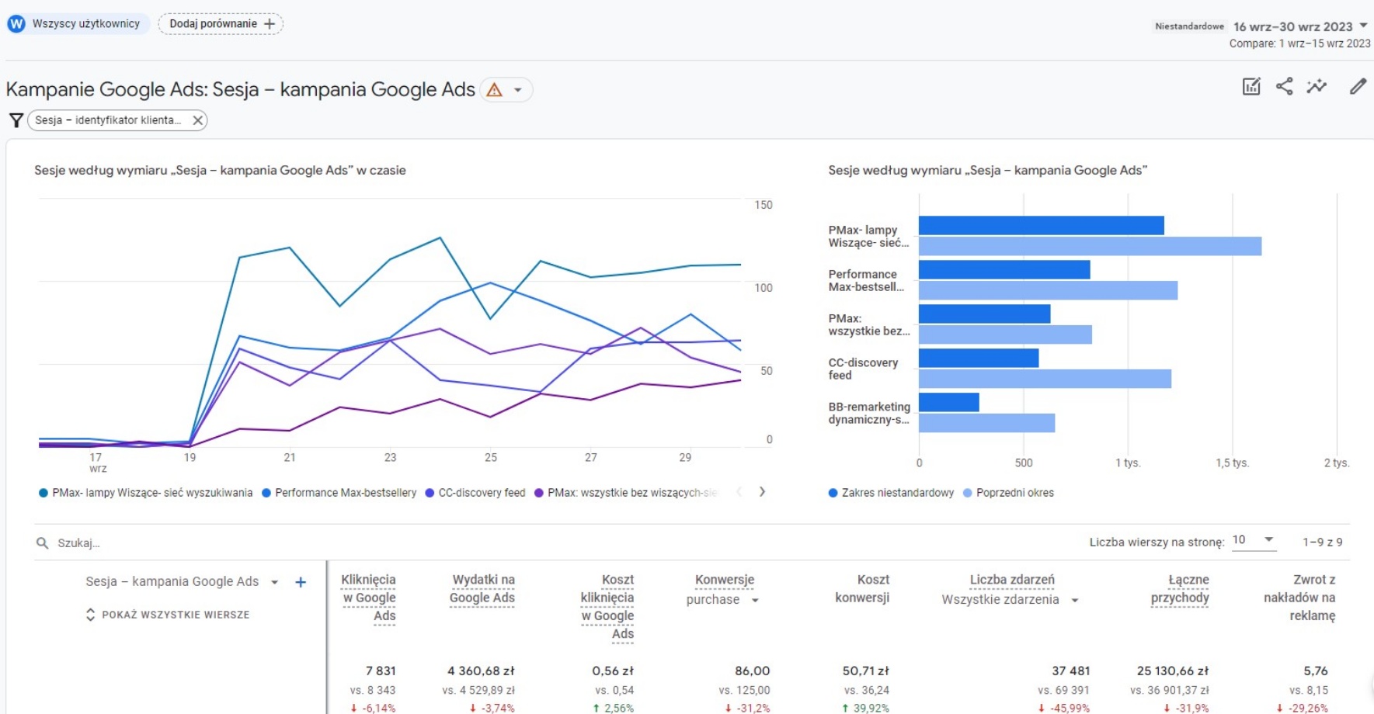Sort by Wydatki na Google Ads column
This screenshot has width=1374, height=714.
coord(482,589)
